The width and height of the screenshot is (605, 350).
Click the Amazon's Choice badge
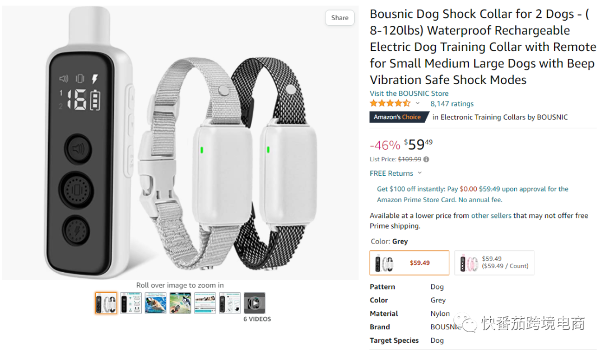(x=399, y=117)
